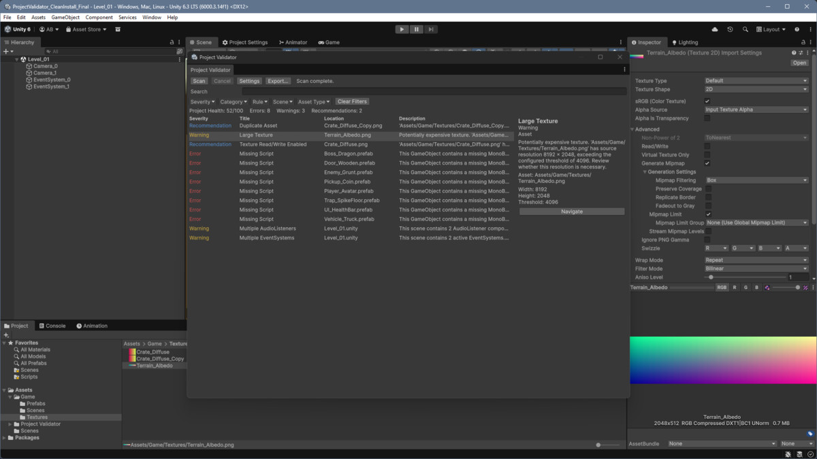817x459 pixels.
Task: Switch to the Lighting tab
Action: tap(685, 42)
